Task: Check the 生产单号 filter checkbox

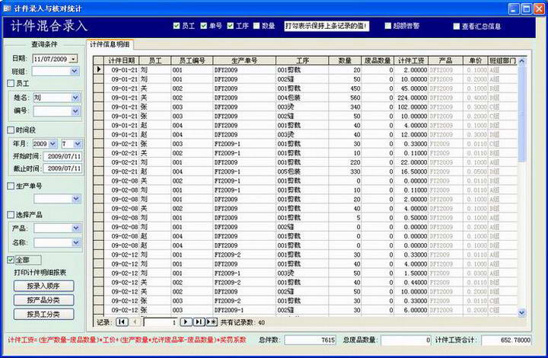Action: pyautogui.click(x=11, y=186)
